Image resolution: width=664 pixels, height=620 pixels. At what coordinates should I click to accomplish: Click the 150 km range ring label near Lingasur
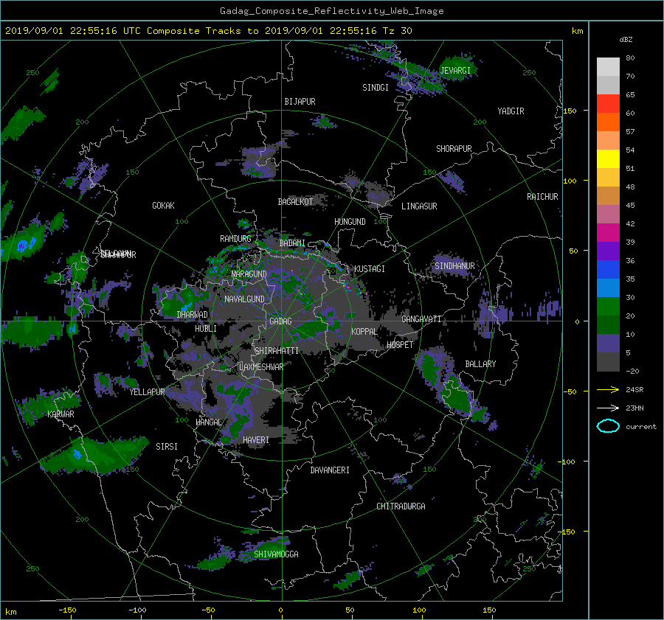coord(429,173)
